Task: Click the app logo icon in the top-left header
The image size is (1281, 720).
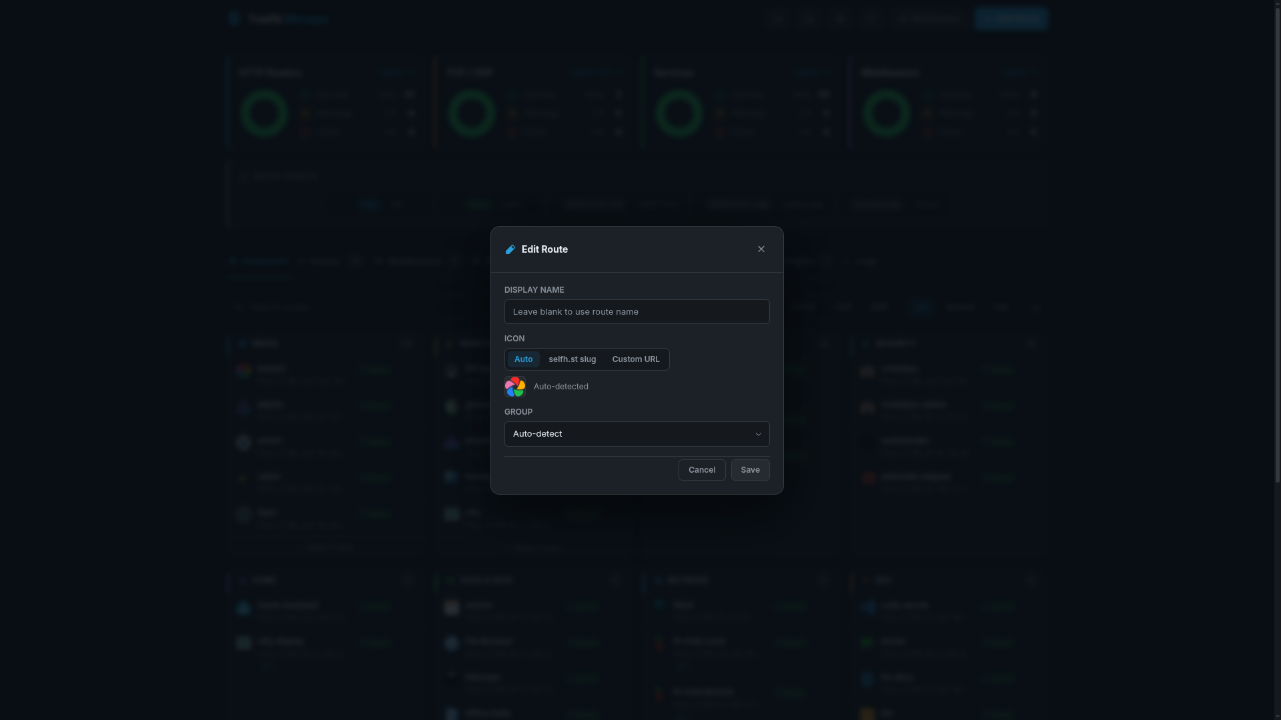Action: (234, 19)
